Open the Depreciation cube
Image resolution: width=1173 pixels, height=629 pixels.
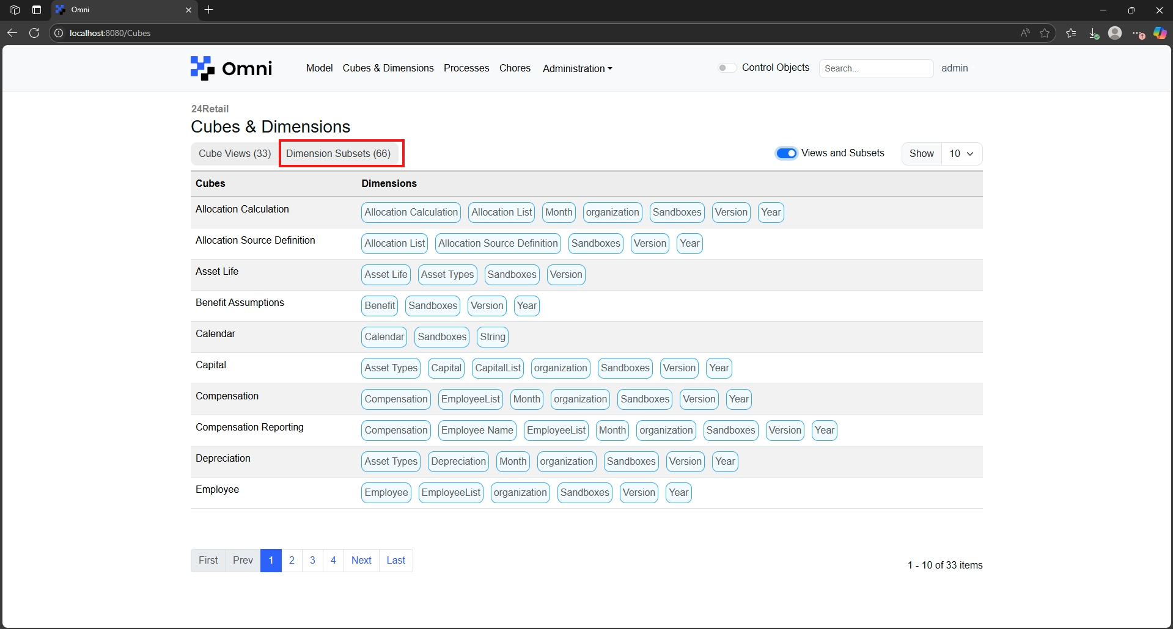223,458
